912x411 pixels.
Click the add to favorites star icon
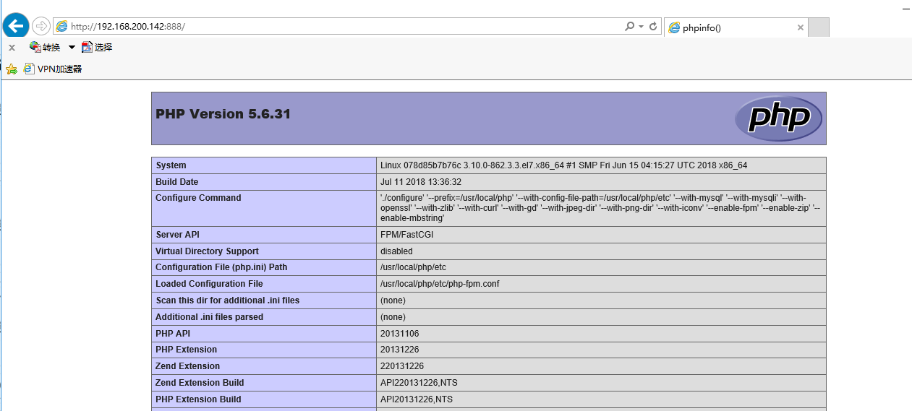12,69
